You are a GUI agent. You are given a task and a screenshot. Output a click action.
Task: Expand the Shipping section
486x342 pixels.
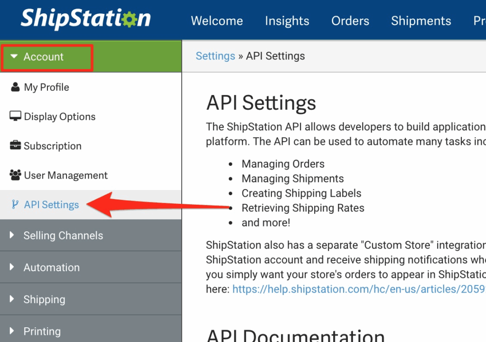click(13, 299)
